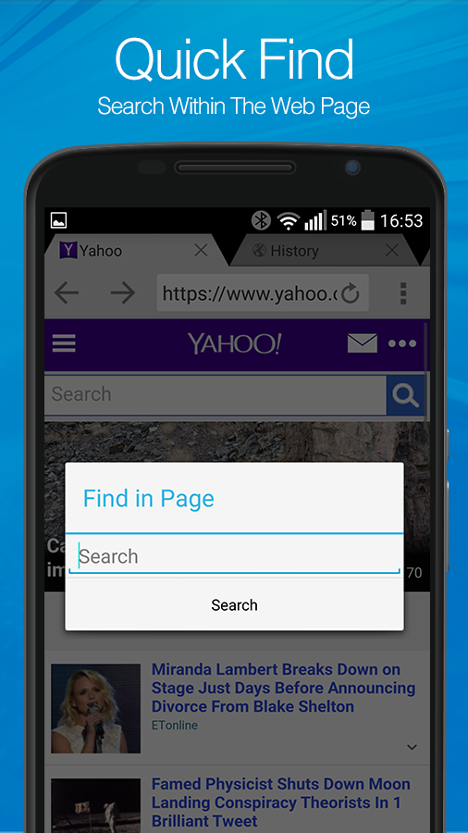Open the three-dot browser menu
The width and height of the screenshot is (468, 833).
pyautogui.click(x=403, y=293)
